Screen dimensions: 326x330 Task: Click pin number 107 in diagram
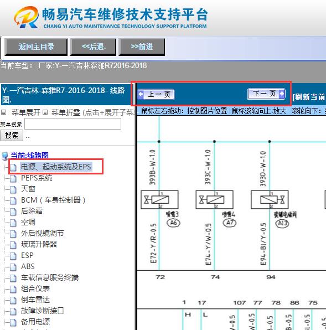coord(239,303)
